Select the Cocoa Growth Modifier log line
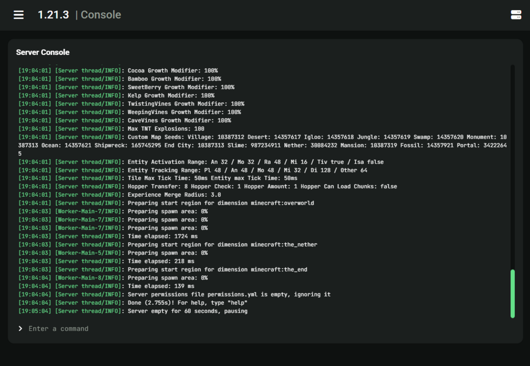 tap(172, 71)
